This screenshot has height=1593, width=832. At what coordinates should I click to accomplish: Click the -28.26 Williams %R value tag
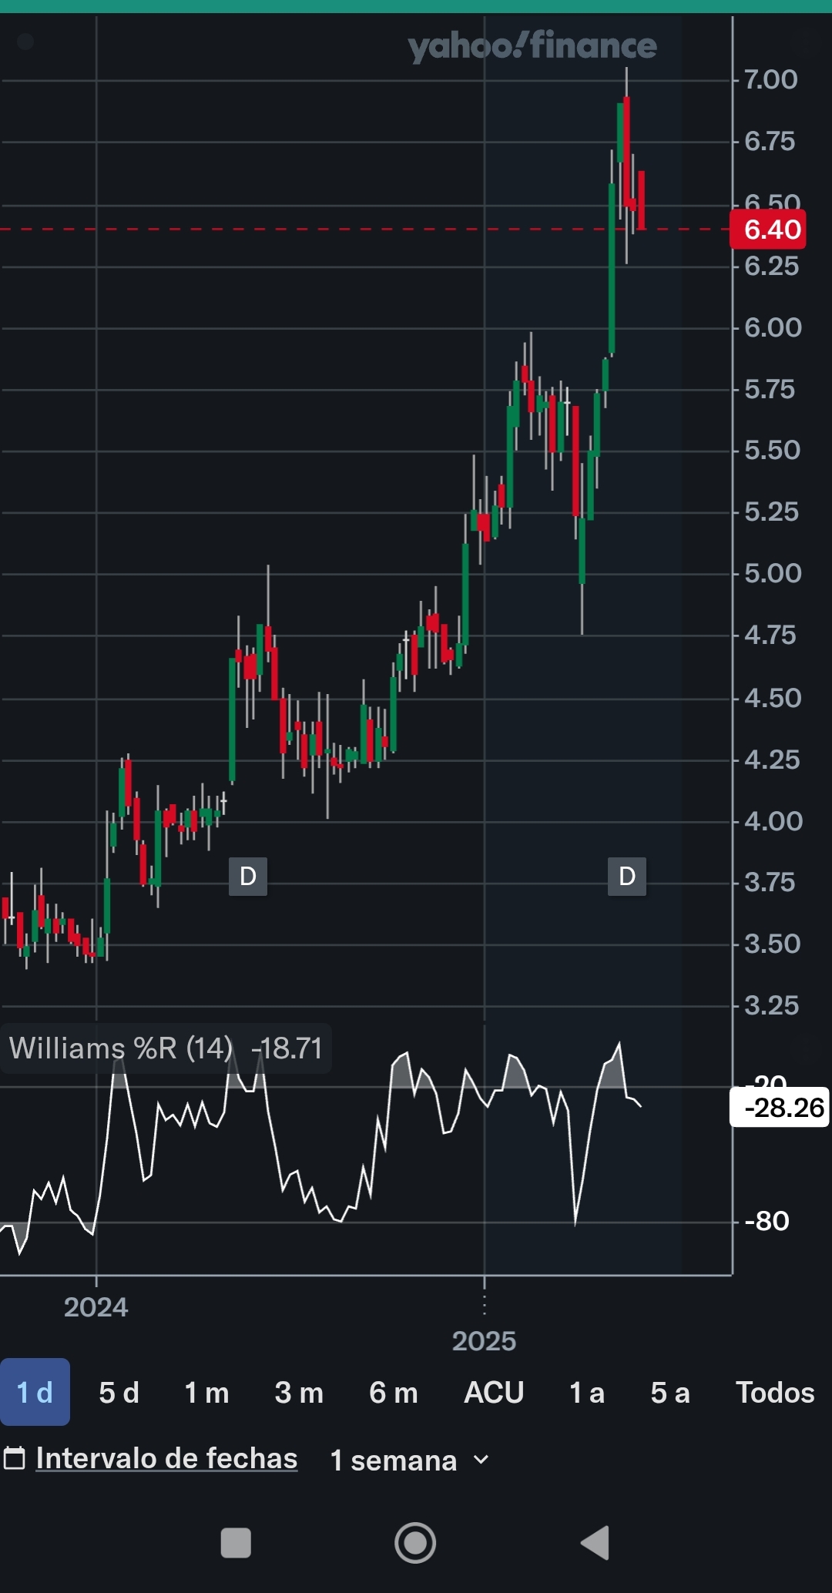tap(780, 1108)
